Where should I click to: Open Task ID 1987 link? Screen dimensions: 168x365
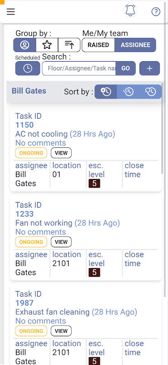pos(25,303)
